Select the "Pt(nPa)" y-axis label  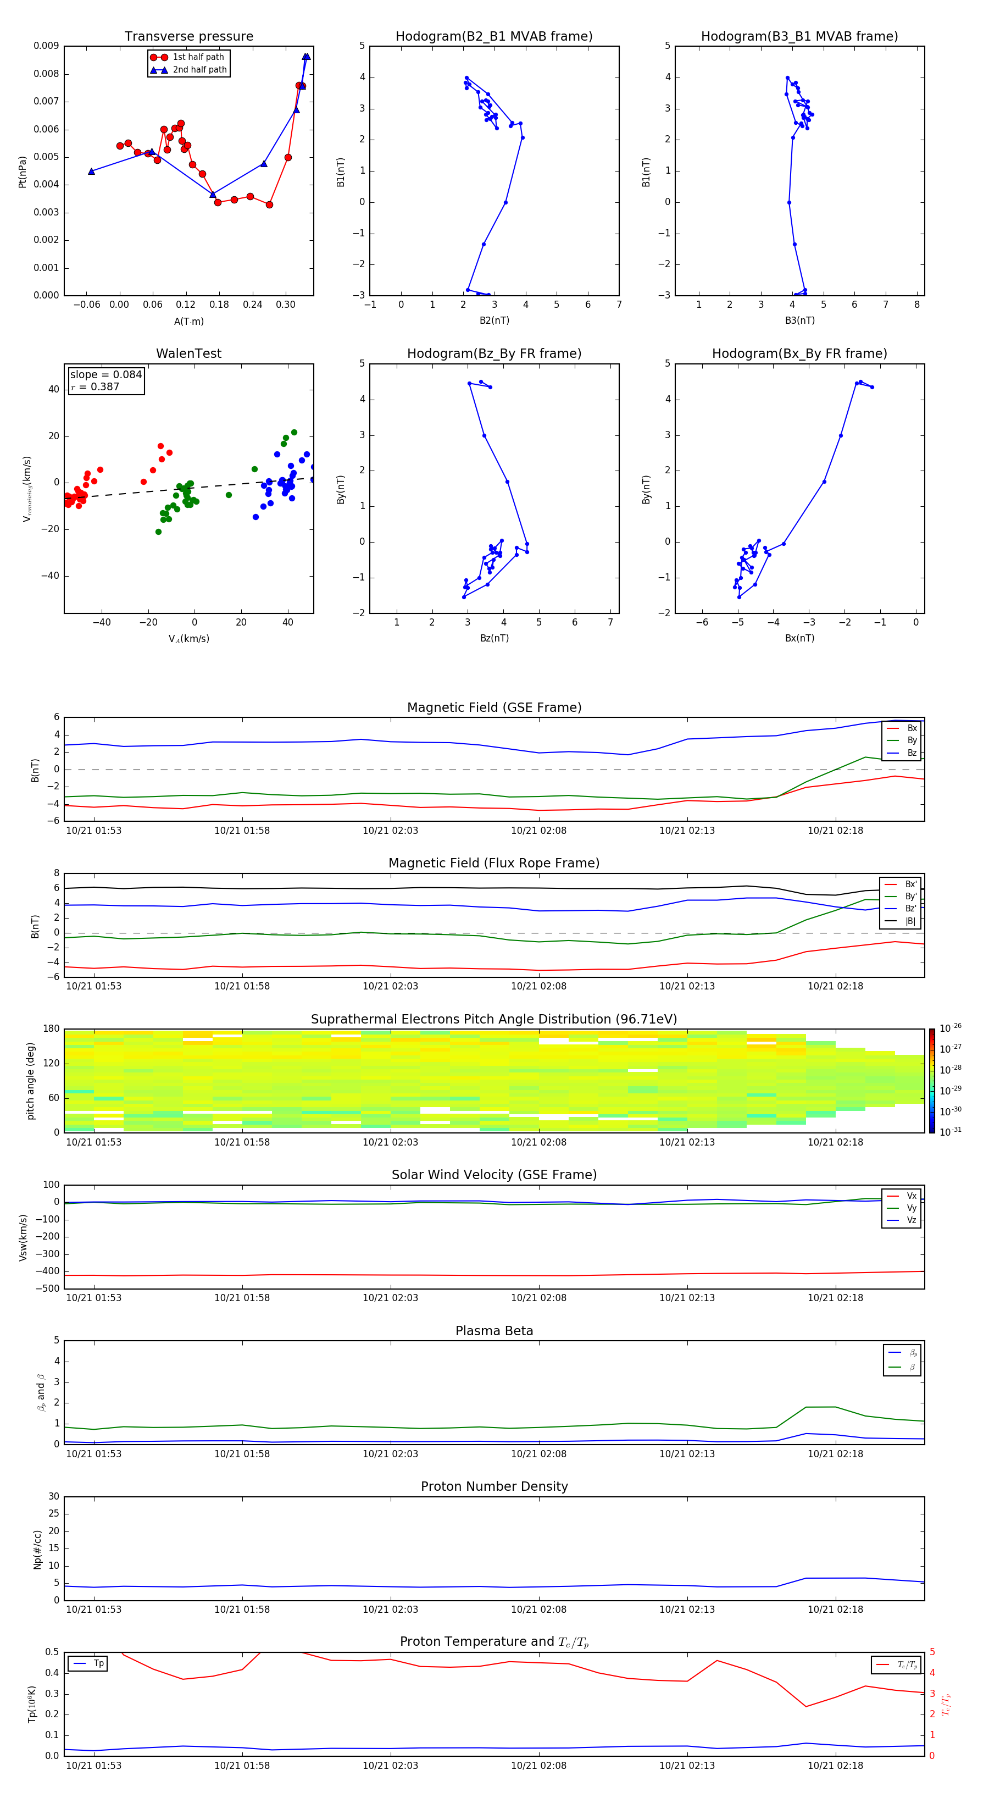23,171
